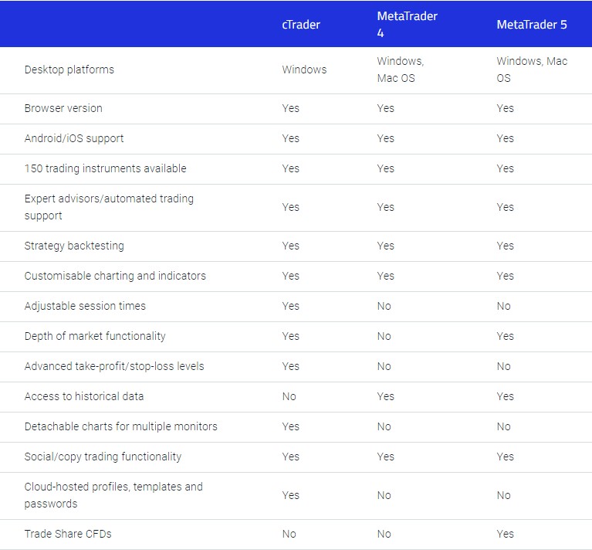This screenshot has width=592, height=550.
Task: Select Access to historical data label
Action: [84, 396]
